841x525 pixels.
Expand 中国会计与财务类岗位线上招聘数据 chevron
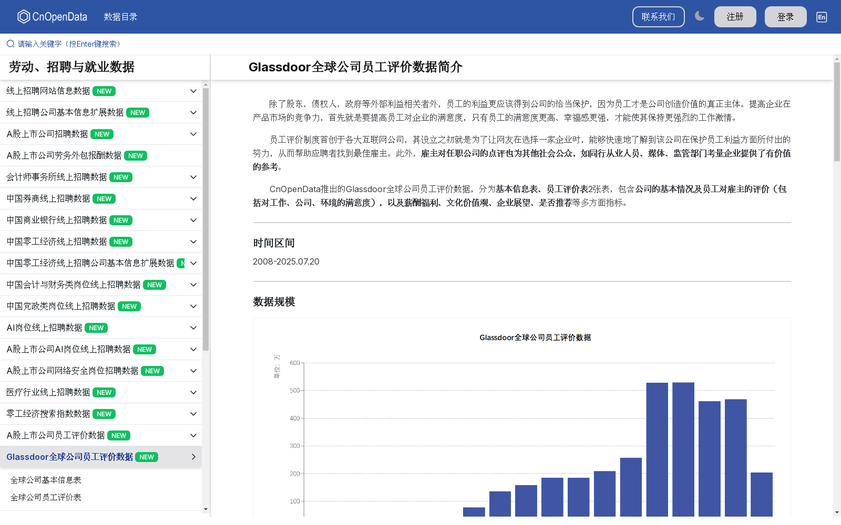193,285
